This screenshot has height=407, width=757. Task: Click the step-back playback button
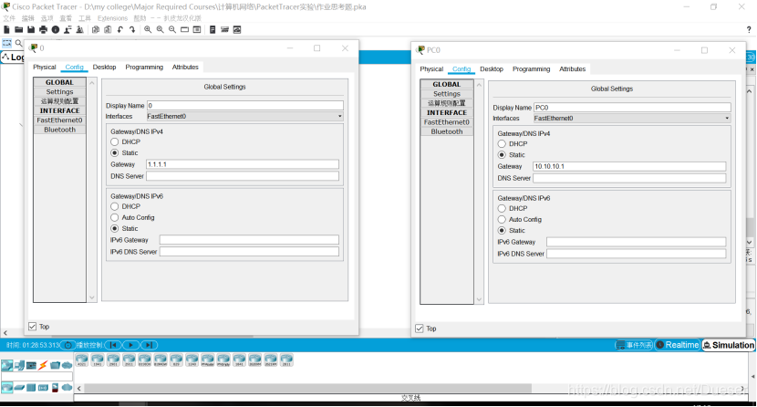[113, 345]
